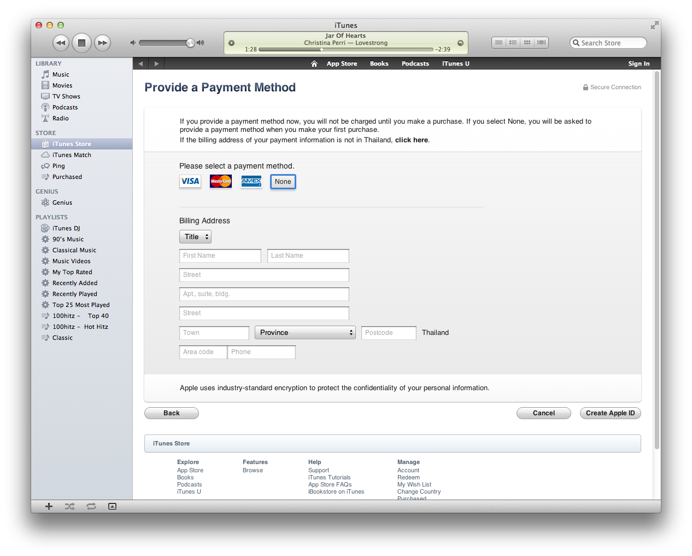
Task: Click inside the Search Store field
Action: point(608,43)
